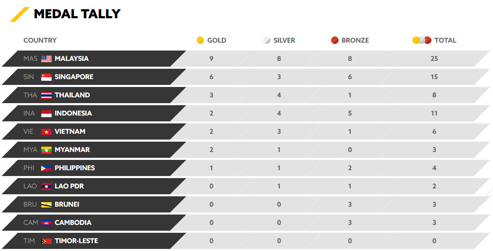Screen dimensions: 493x251
Task: Click the Myanmar flag icon
Action: pyautogui.click(x=46, y=150)
